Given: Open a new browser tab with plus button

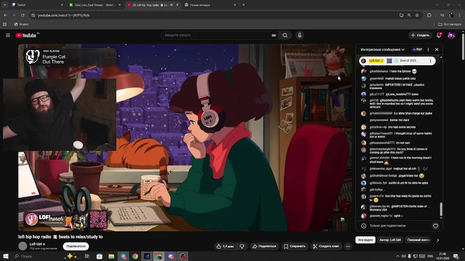Looking at the screenshot, I should (x=243, y=5).
